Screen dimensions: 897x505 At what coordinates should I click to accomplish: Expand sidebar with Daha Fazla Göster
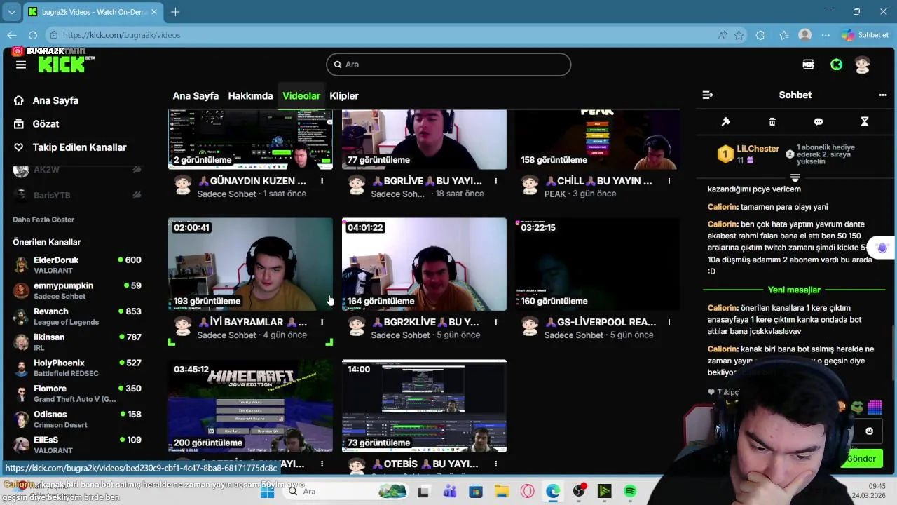point(43,220)
